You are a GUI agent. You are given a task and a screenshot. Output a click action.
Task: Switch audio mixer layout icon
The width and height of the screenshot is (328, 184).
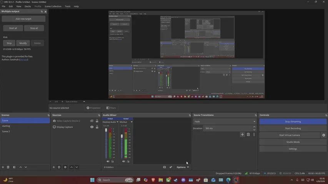coord(165,167)
